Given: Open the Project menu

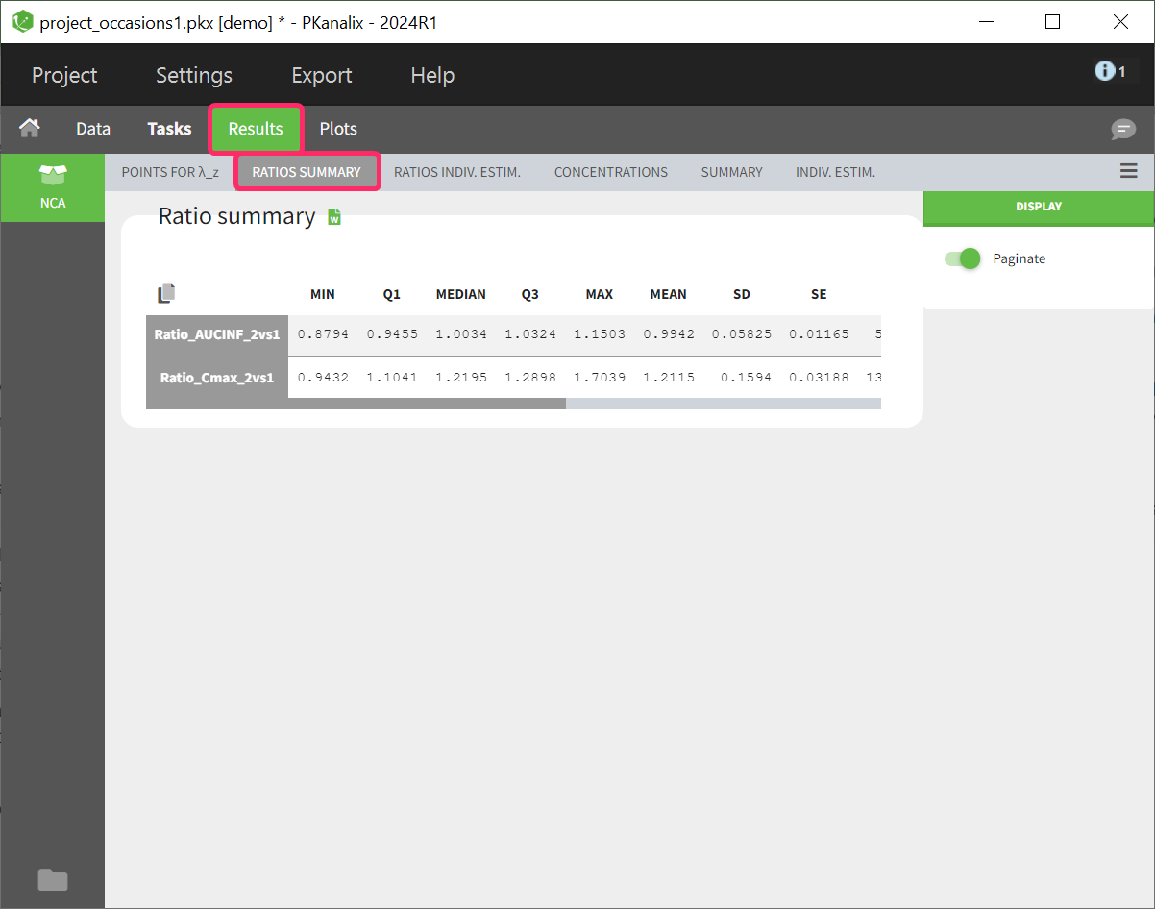Looking at the screenshot, I should click(64, 75).
